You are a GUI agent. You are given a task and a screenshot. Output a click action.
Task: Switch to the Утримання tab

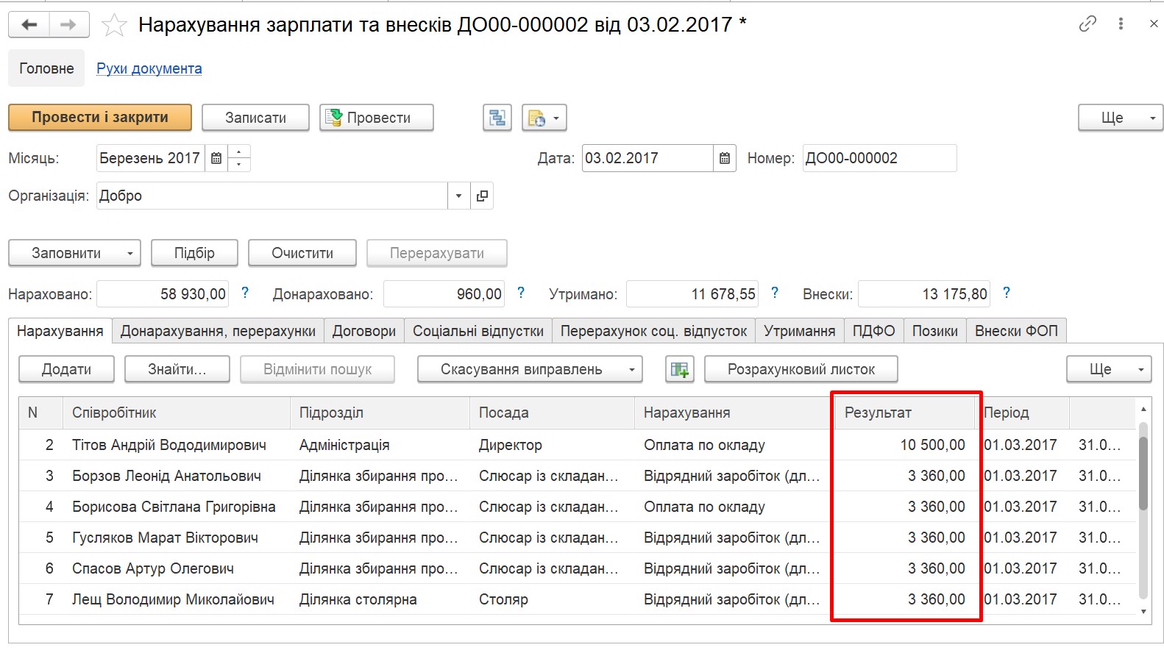coord(800,331)
